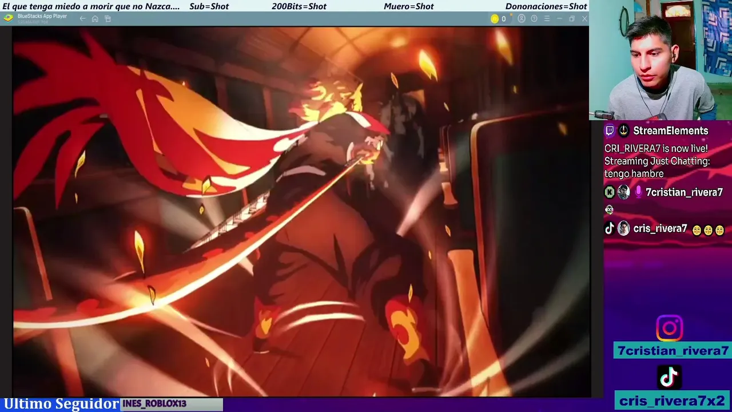Restore the BlueStacks window size

point(572,19)
